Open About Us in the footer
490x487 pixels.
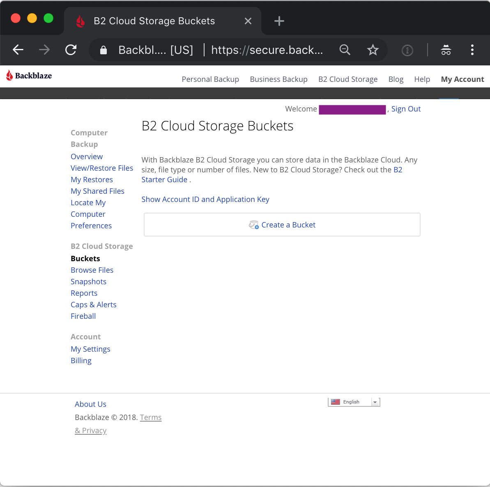90,404
